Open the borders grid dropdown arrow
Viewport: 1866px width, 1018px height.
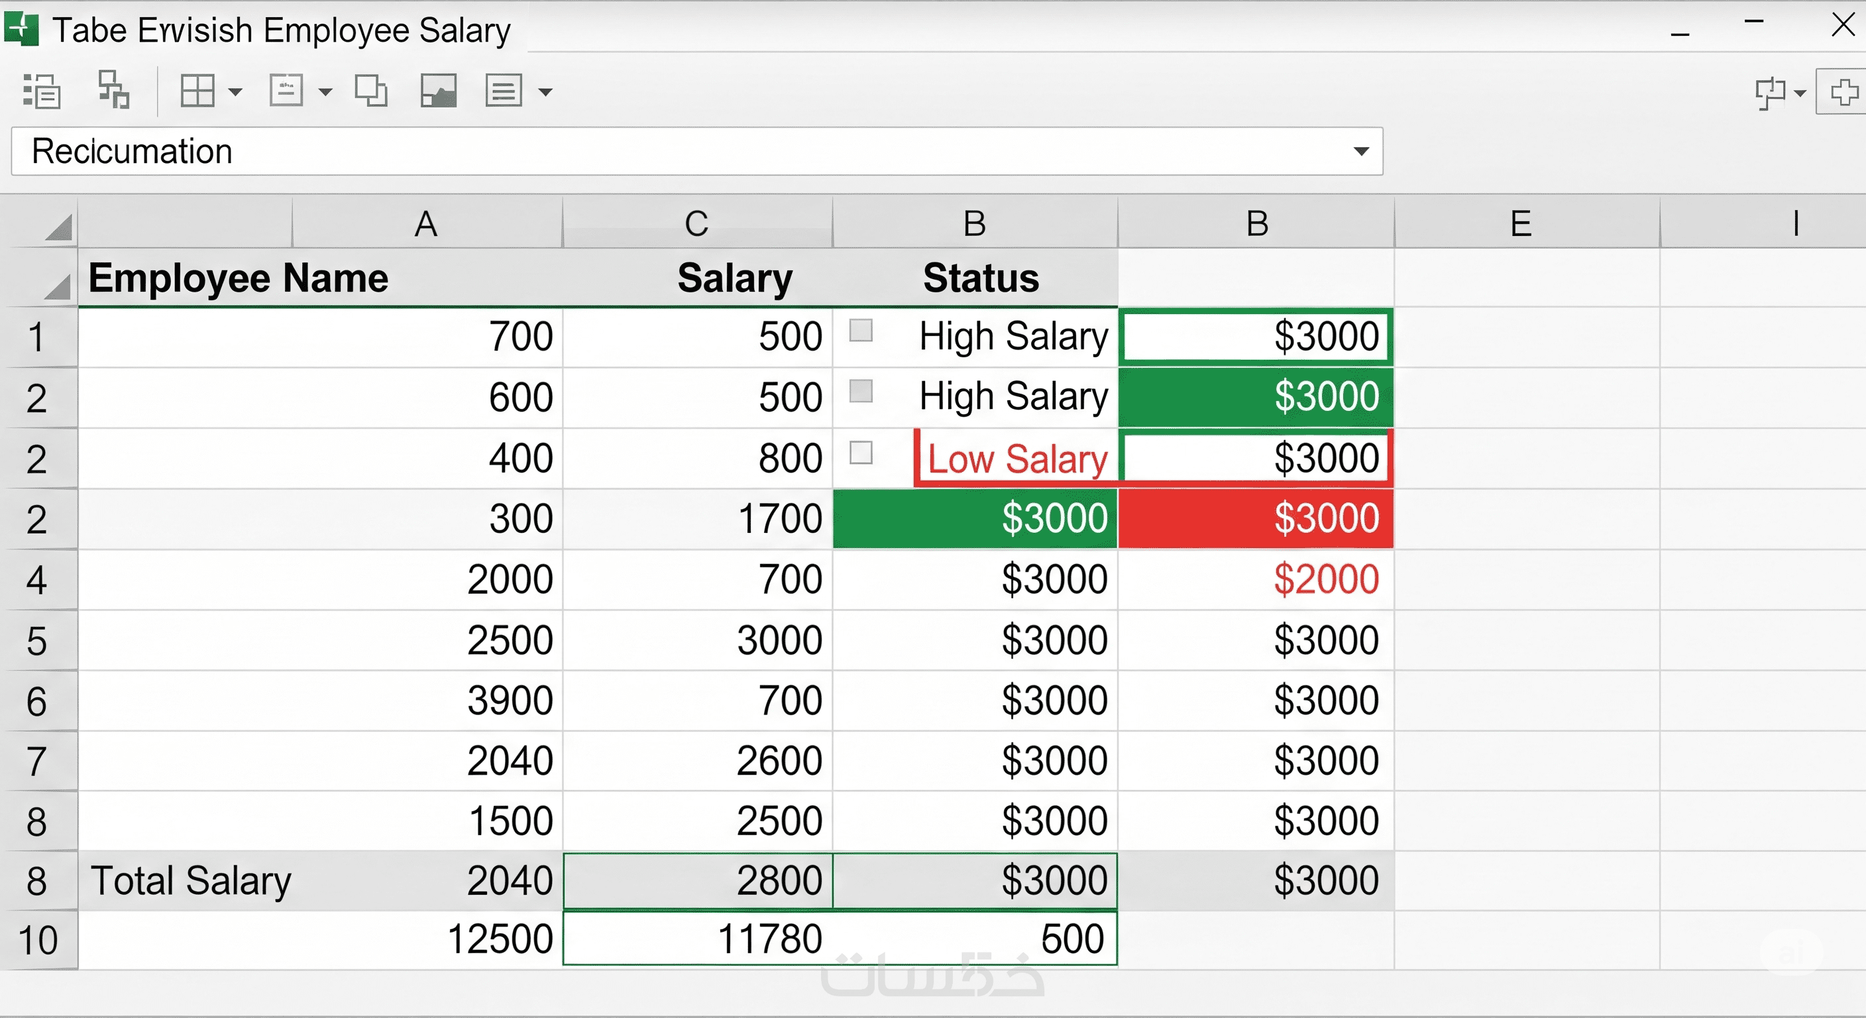(235, 92)
